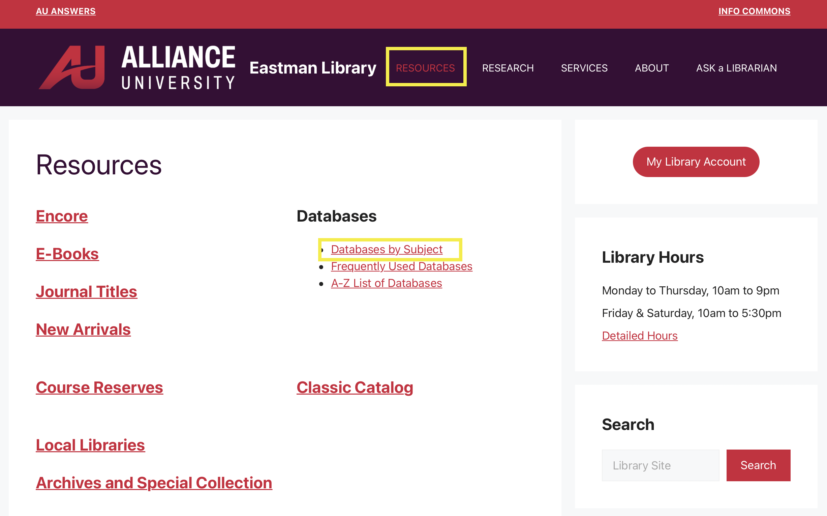The width and height of the screenshot is (827, 516).
Task: Open Databases by Subject link
Action: point(387,249)
